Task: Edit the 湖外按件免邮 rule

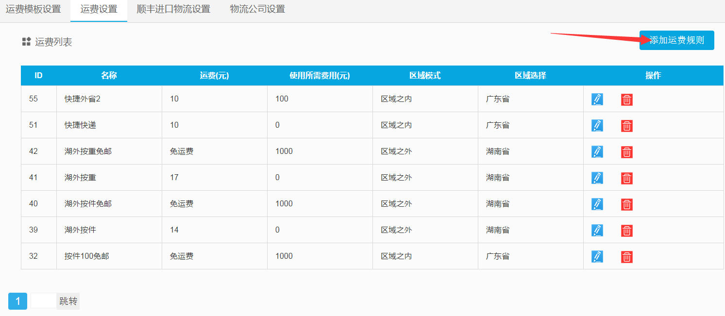Action: (x=597, y=204)
